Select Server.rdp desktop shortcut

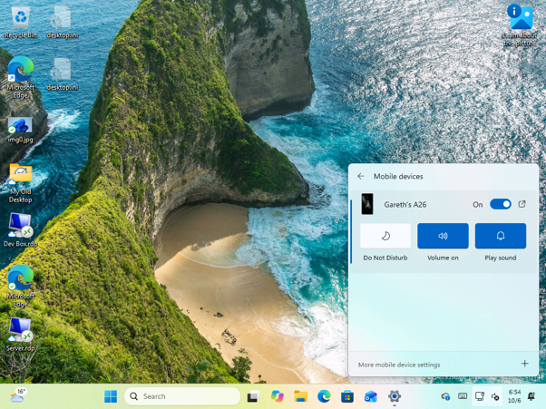click(21, 335)
